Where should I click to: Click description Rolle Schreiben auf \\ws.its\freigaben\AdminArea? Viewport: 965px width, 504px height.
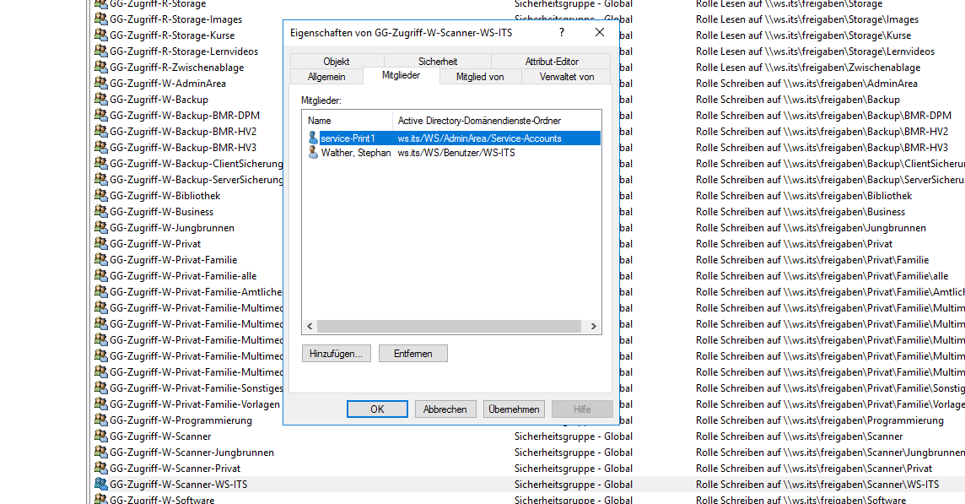806,84
